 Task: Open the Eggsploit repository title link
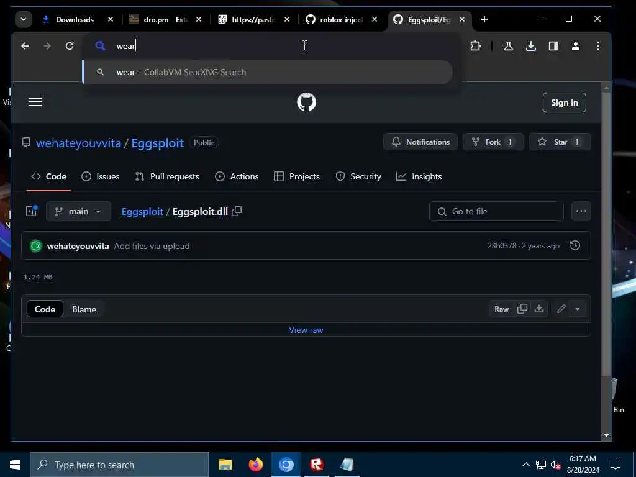(x=157, y=143)
